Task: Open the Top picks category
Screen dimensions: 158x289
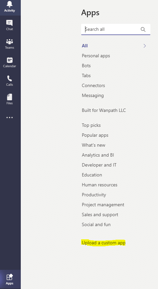Action: 91,125
